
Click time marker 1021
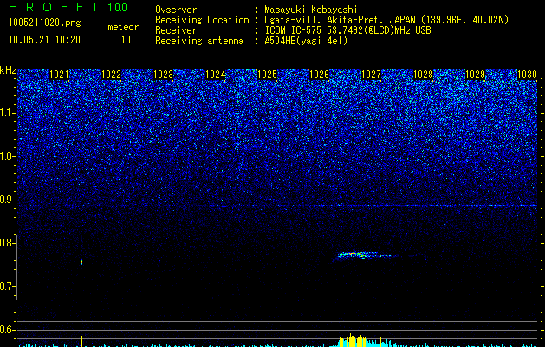[60, 75]
